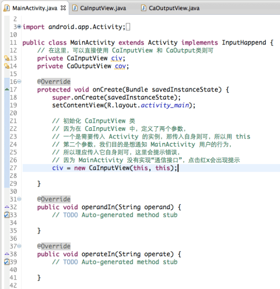The height and width of the screenshot is (289, 280).
Task: Click the comment on line 26 about MainActivity
Action: (x=146, y=160)
